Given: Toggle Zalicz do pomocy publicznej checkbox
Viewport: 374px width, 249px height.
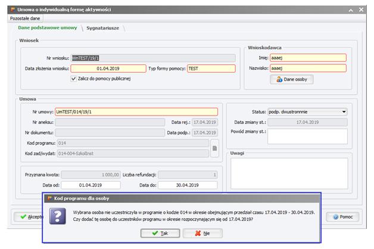Looking at the screenshot, I should (73, 79).
